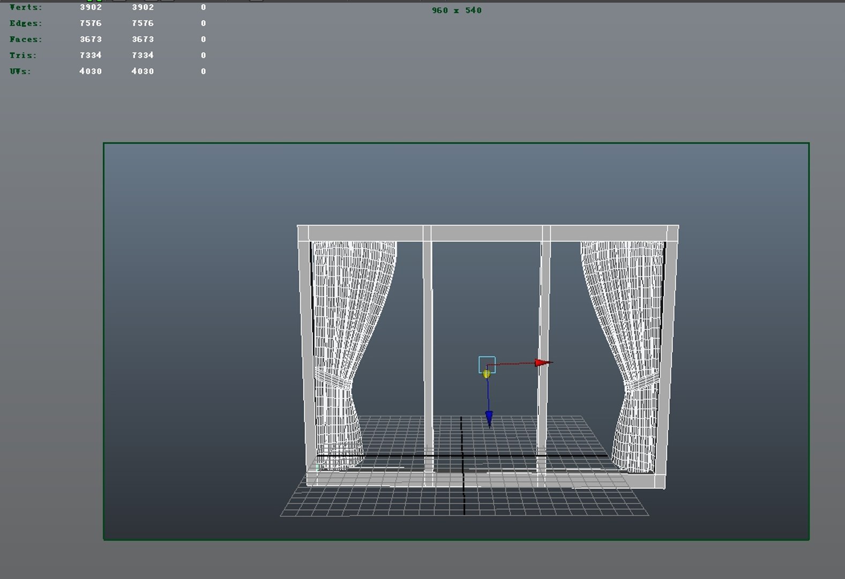Viewport: 845px width, 579px height.
Task: Select the yellow center handle of the manipulator
Action: pyautogui.click(x=487, y=374)
